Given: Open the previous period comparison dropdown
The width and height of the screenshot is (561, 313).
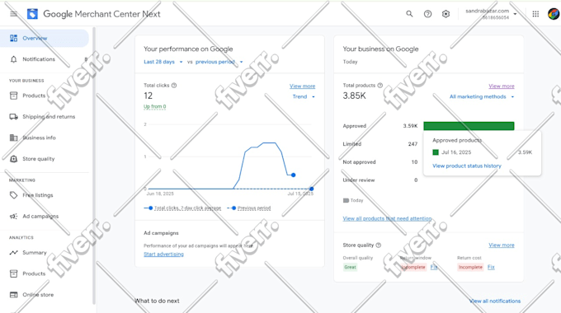Looking at the screenshot, I should coord(219,62).
